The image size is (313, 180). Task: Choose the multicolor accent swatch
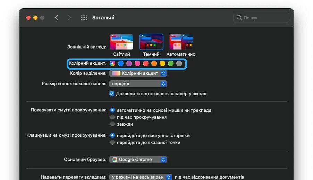point(112,63)
